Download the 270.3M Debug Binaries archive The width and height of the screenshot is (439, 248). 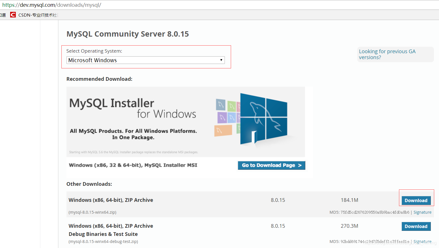pos(416,226)
